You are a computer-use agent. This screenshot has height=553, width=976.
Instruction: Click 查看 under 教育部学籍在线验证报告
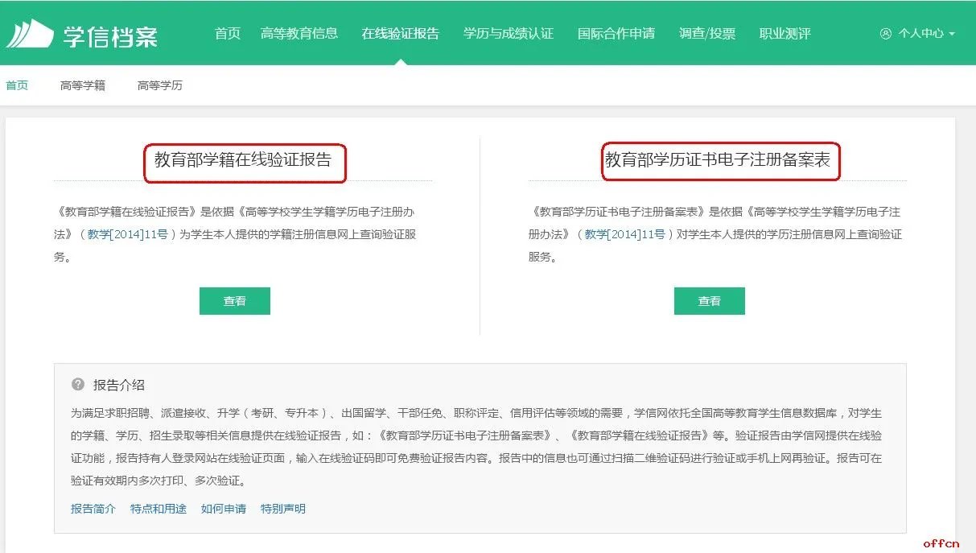[x=235, y=300]
